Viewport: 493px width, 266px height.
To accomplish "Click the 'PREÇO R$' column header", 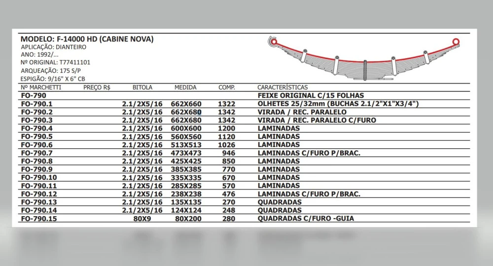I will (97, 87).
